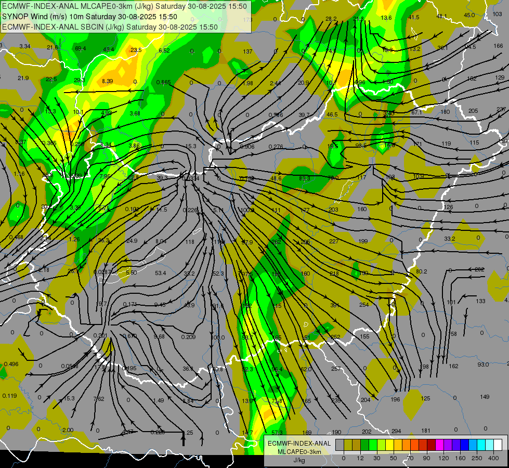This screenshot has height=468, width=509.
Task: Click the map value '149'
Action: (x=485, y=397)
